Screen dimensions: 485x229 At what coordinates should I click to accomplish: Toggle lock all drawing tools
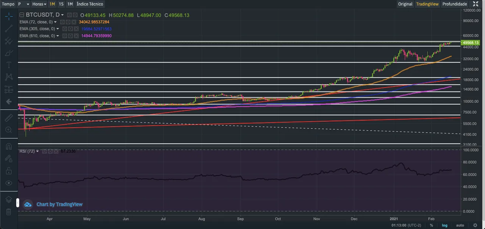(9, 171)
